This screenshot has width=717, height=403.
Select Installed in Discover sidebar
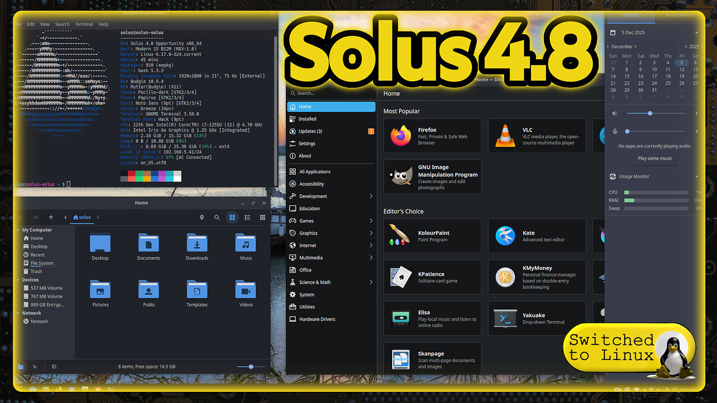click(331, 119)
